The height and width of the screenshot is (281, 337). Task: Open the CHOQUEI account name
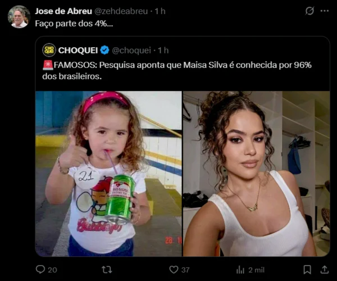(x=78, y=51)
